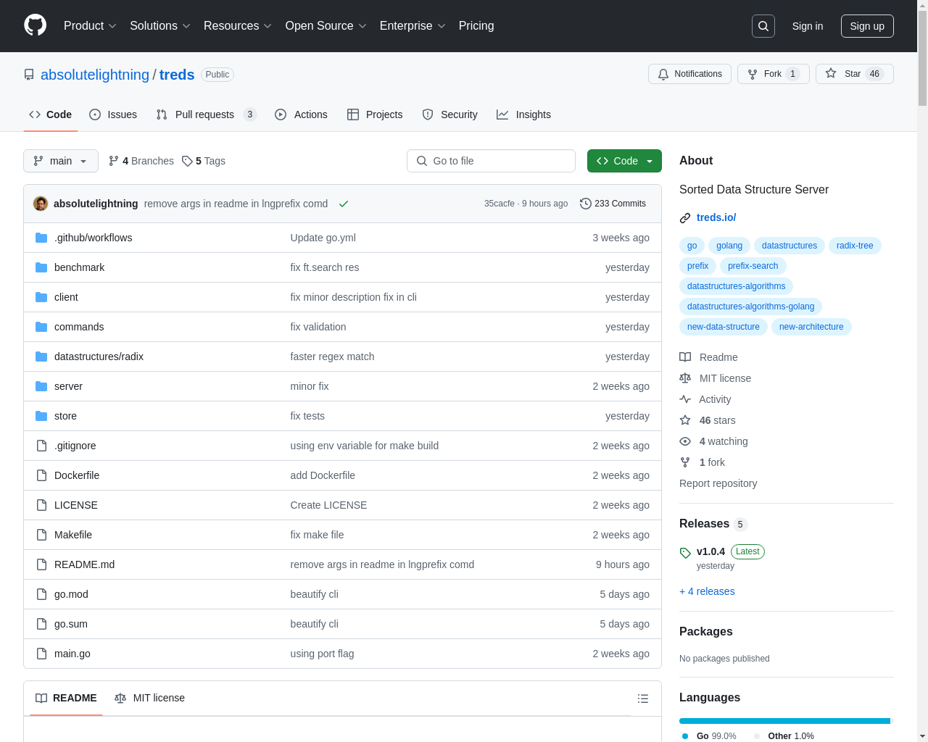View 4 Branches link
Screen dimensions: 928x742
pos(141,161)
